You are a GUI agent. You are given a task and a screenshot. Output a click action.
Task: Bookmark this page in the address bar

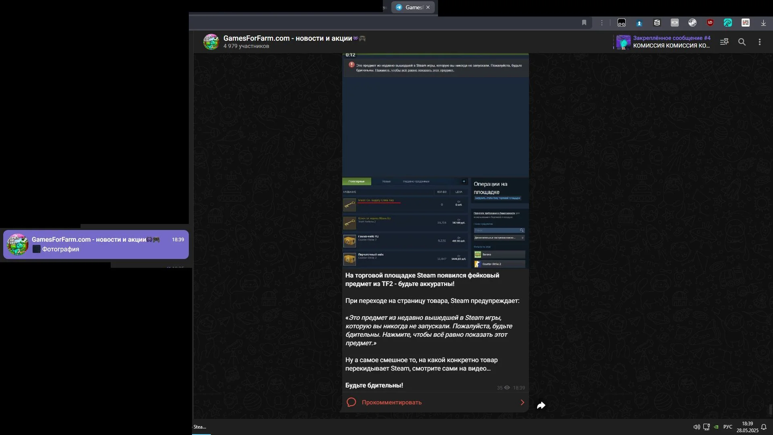click(584, 23)
